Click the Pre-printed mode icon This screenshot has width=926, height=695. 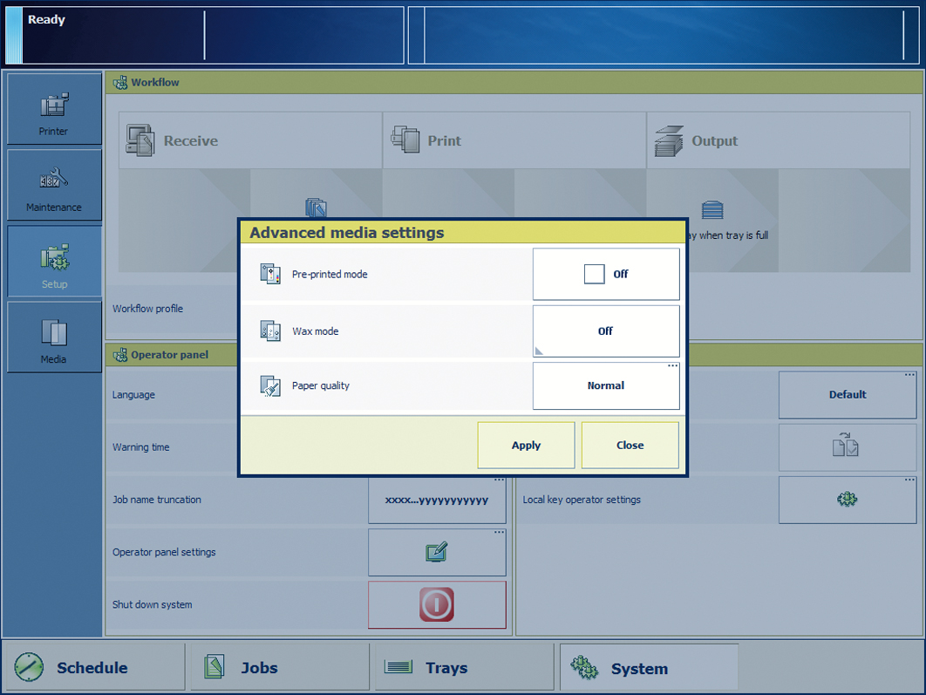click(270, 274)
